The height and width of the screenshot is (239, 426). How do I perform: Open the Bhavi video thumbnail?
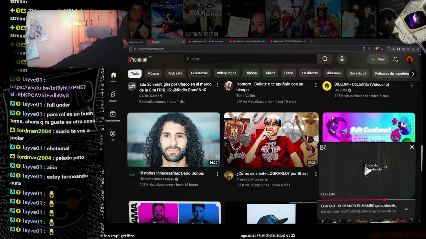271,140
